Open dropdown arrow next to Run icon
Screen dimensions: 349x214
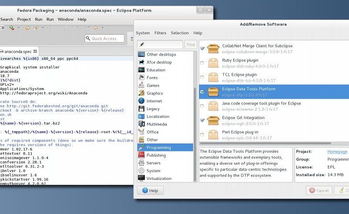(x=18, y=28)
